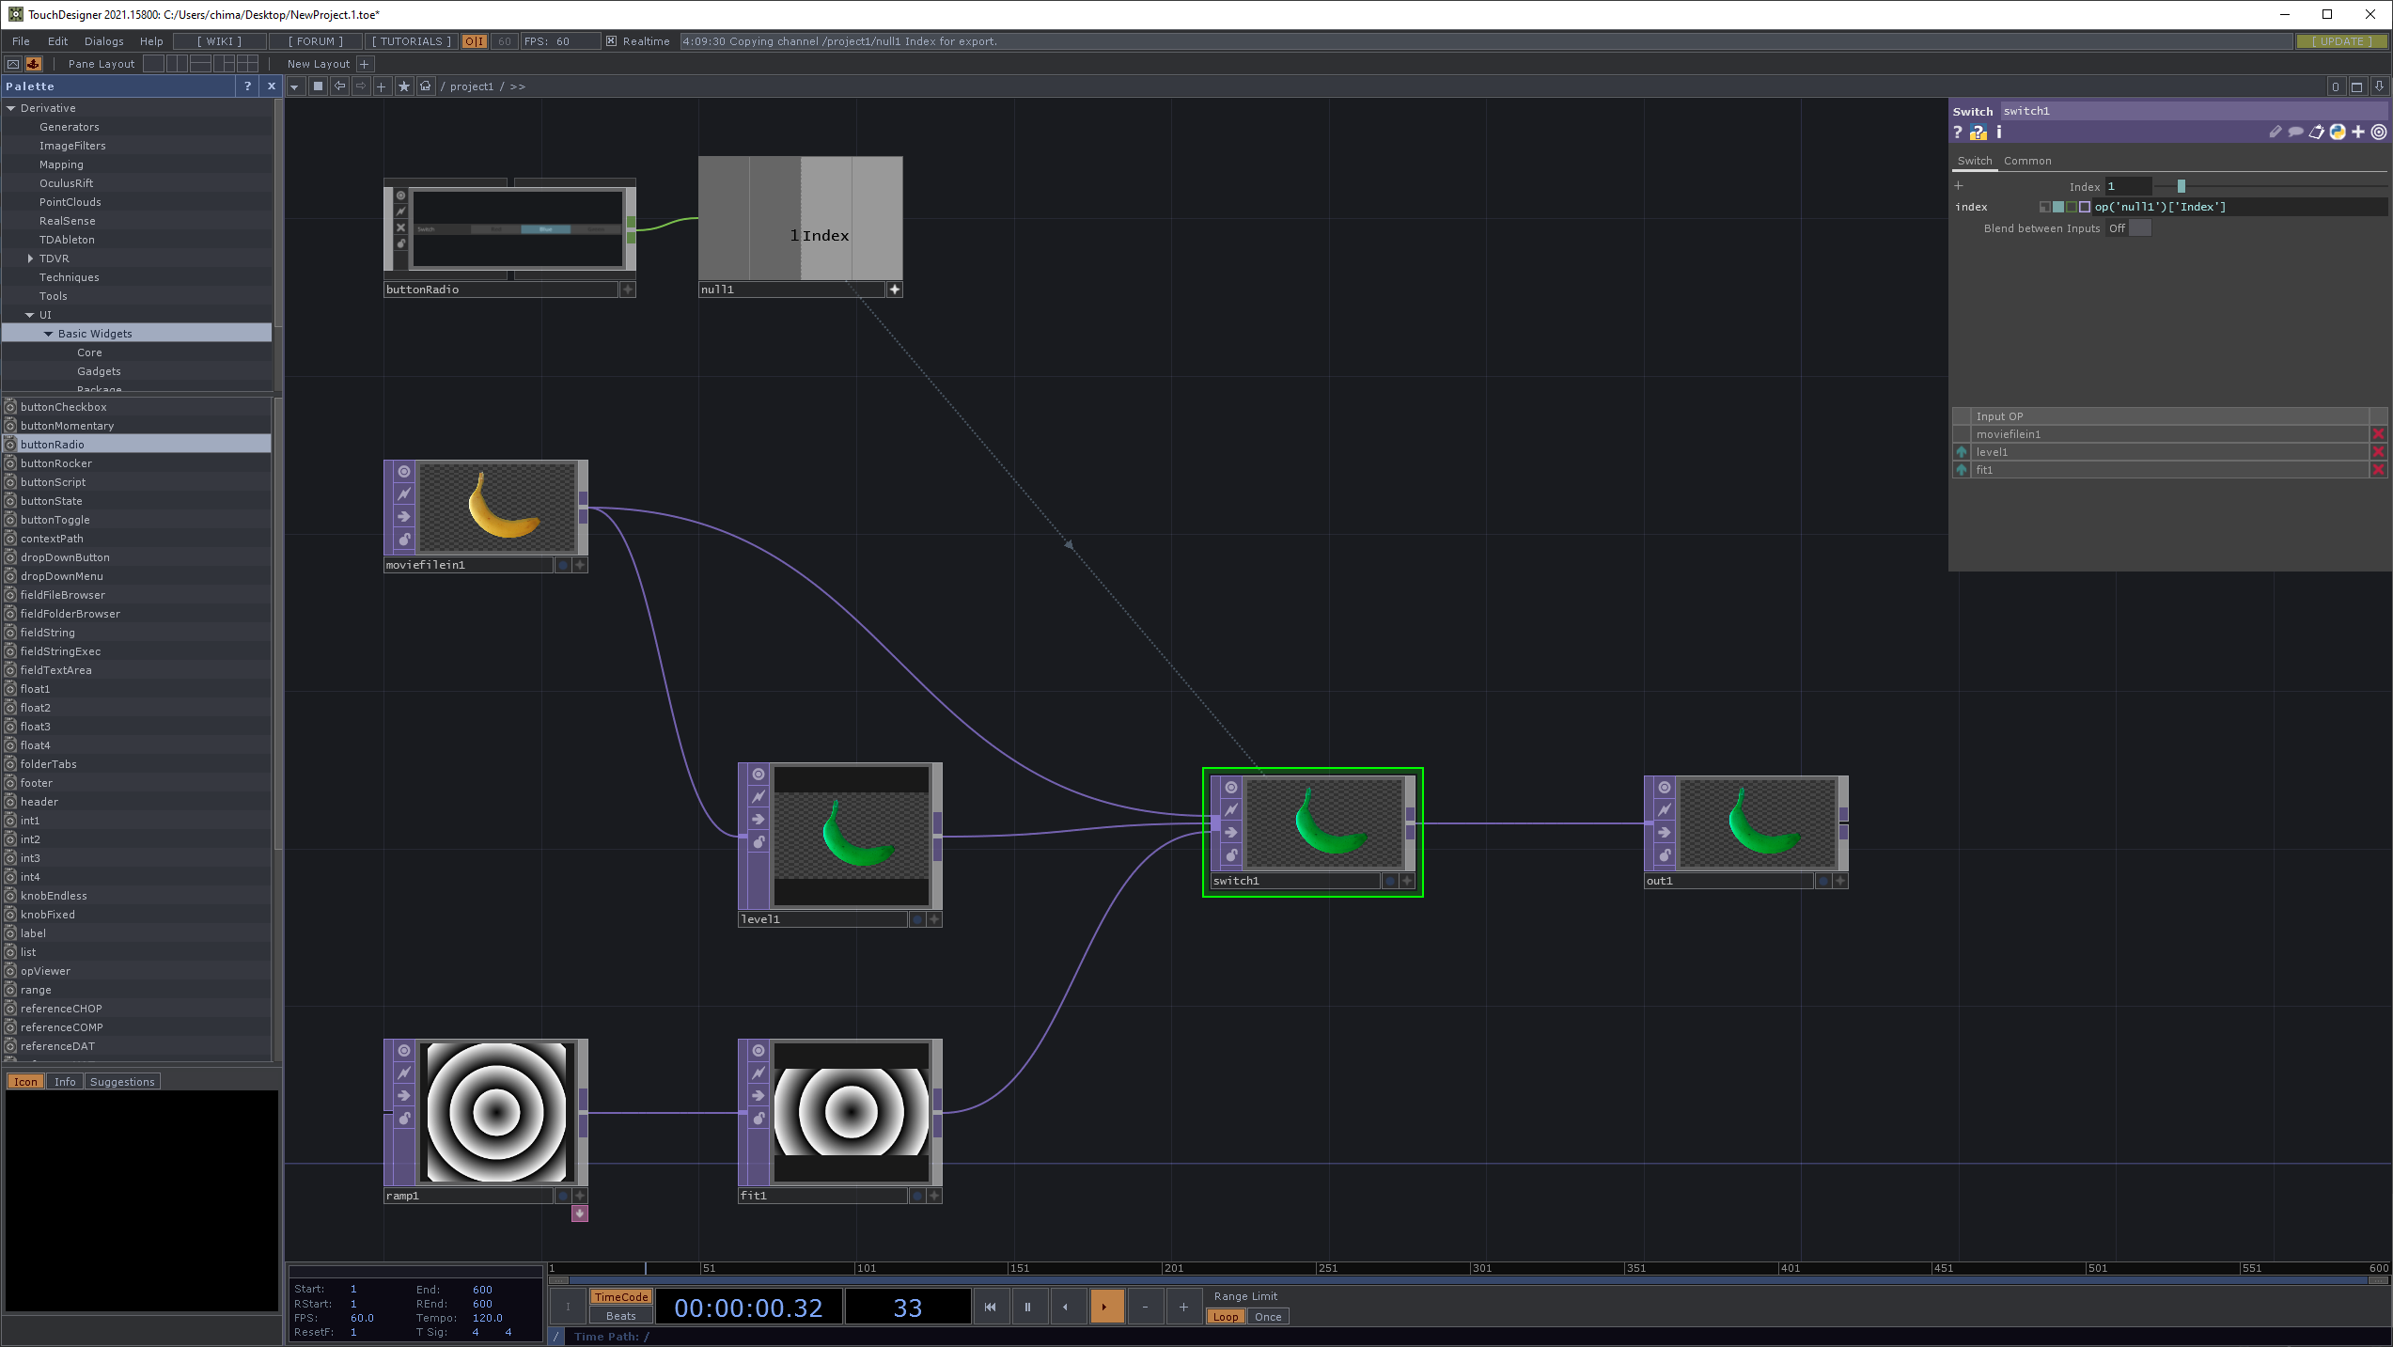Collapse the Derivative palette category
This screenshot has width=2393, height=1347.
pos(11,108)
